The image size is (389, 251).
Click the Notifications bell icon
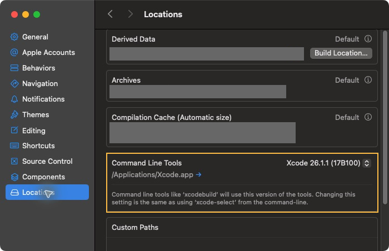[14, 99]
